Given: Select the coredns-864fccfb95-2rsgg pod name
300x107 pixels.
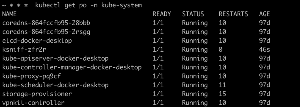Looking at the screenshot, I should [x=46, y=32].
